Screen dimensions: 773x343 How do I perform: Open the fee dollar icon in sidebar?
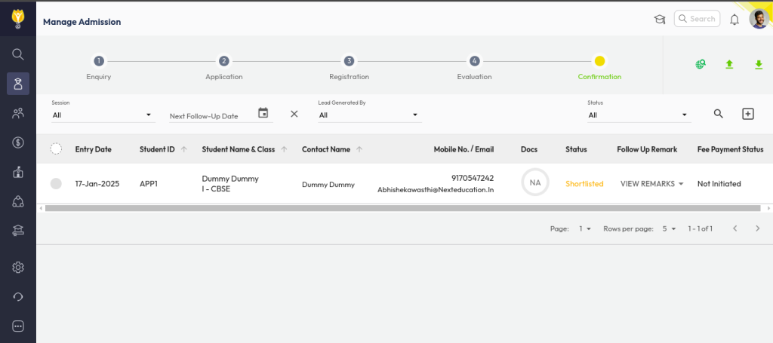pos(18,142)
